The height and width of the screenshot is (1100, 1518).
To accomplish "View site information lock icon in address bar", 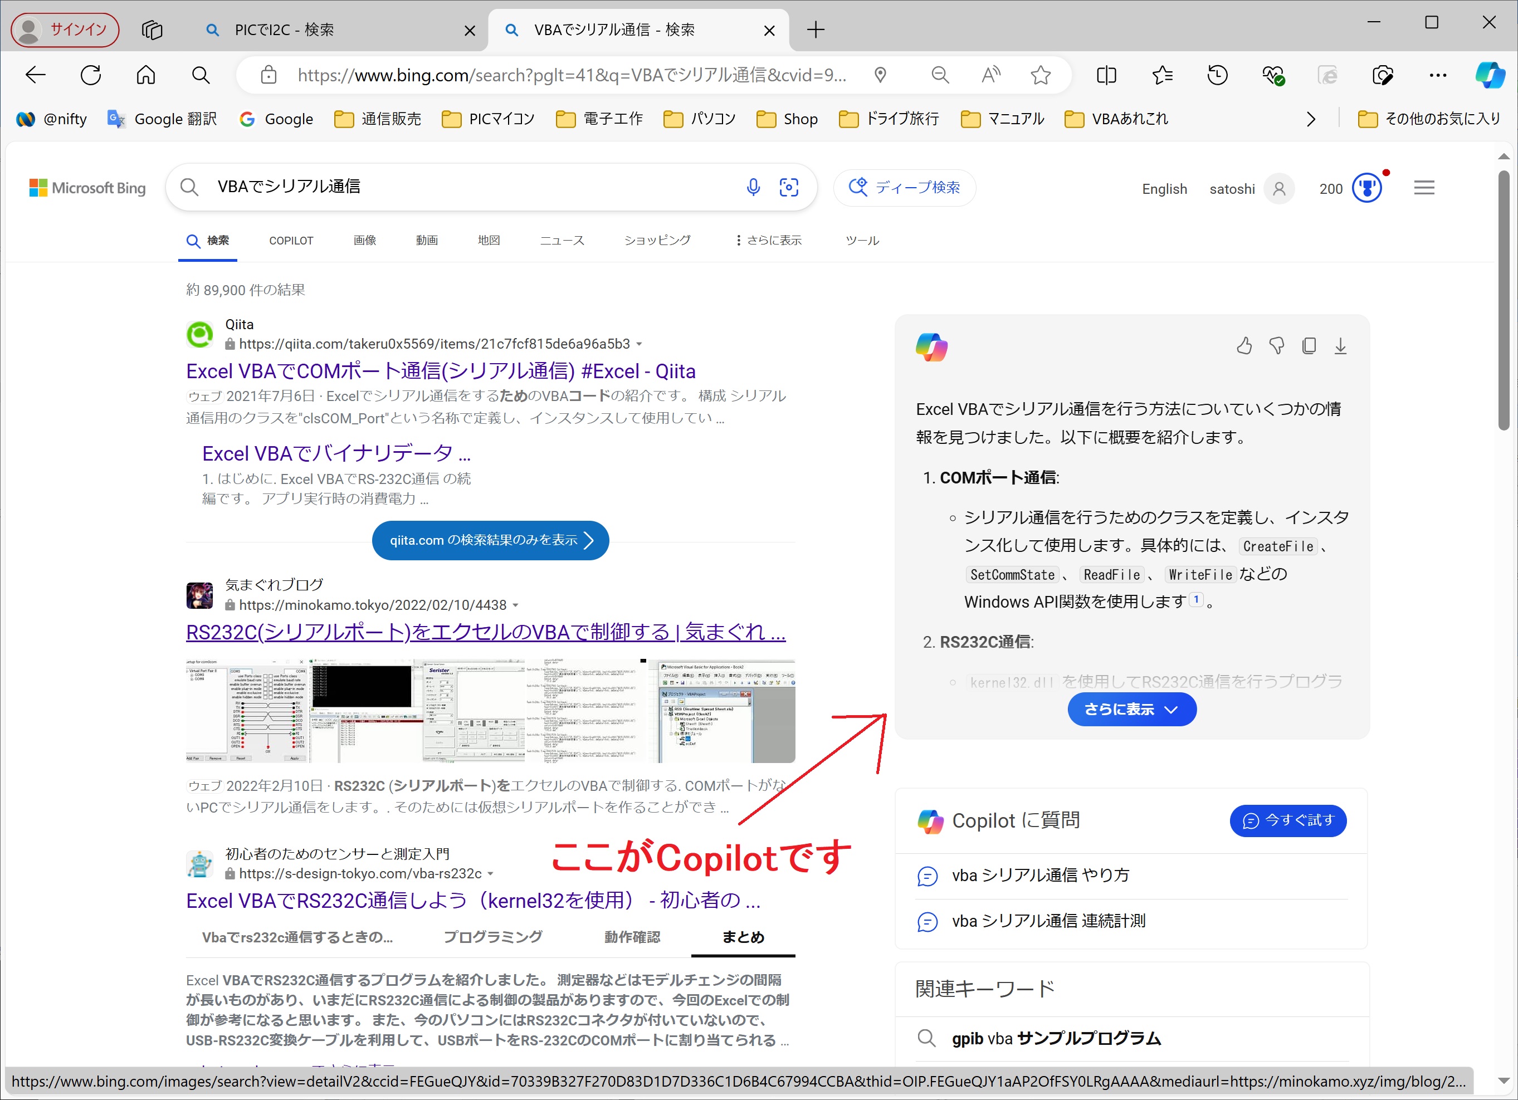I will click(x=269, y=75).
